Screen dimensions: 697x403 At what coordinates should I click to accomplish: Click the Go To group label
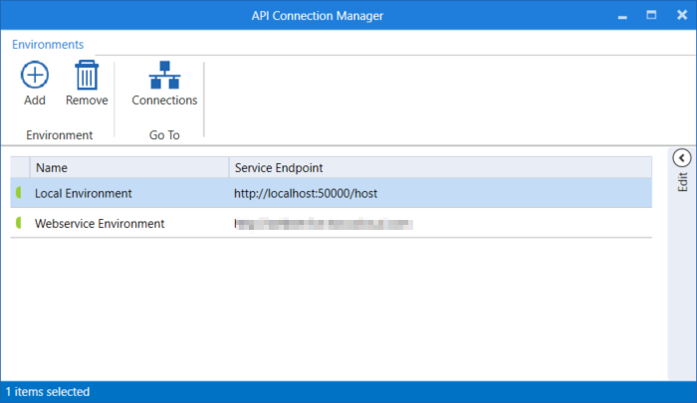pyautogui.click(x=164, y=135)
